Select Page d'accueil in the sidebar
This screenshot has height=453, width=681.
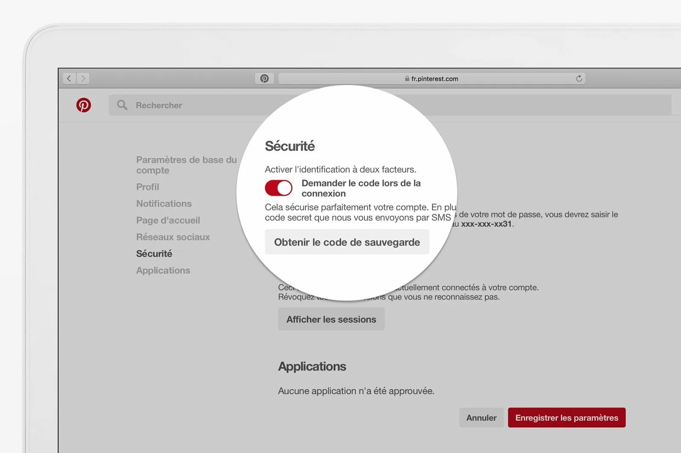coord(168,220)
